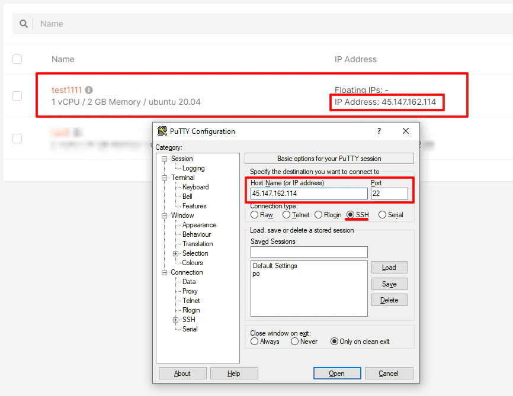Click the Name column header
The height and width of the screenshot is (396, 513).
63,59
